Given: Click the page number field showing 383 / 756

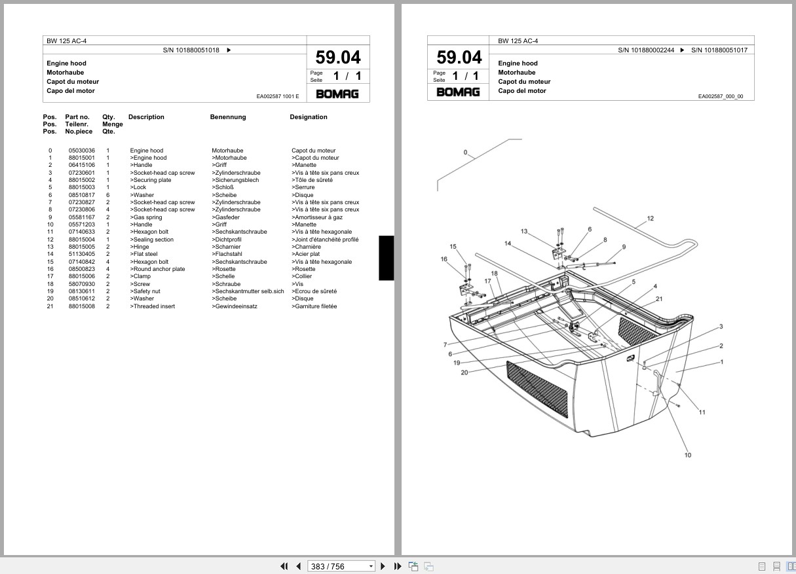Looking at the screenshot, I should coord(337,566).
